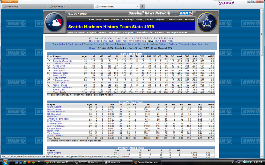Open Richie Zisk player page

coord(59,90)
